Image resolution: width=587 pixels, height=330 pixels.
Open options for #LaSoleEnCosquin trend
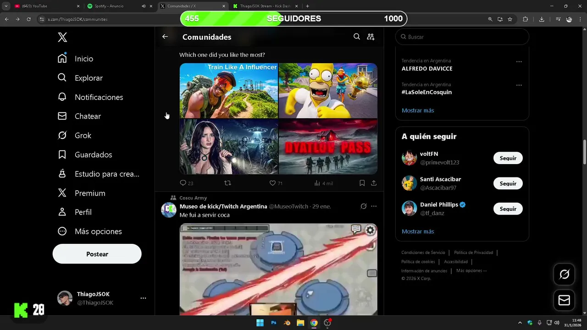pos(519,85)
